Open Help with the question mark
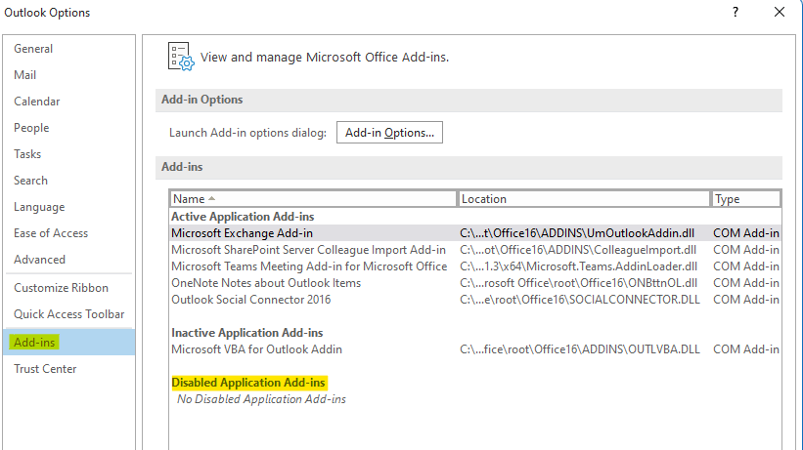Screen dimensions: 803x450 (736, 12)
